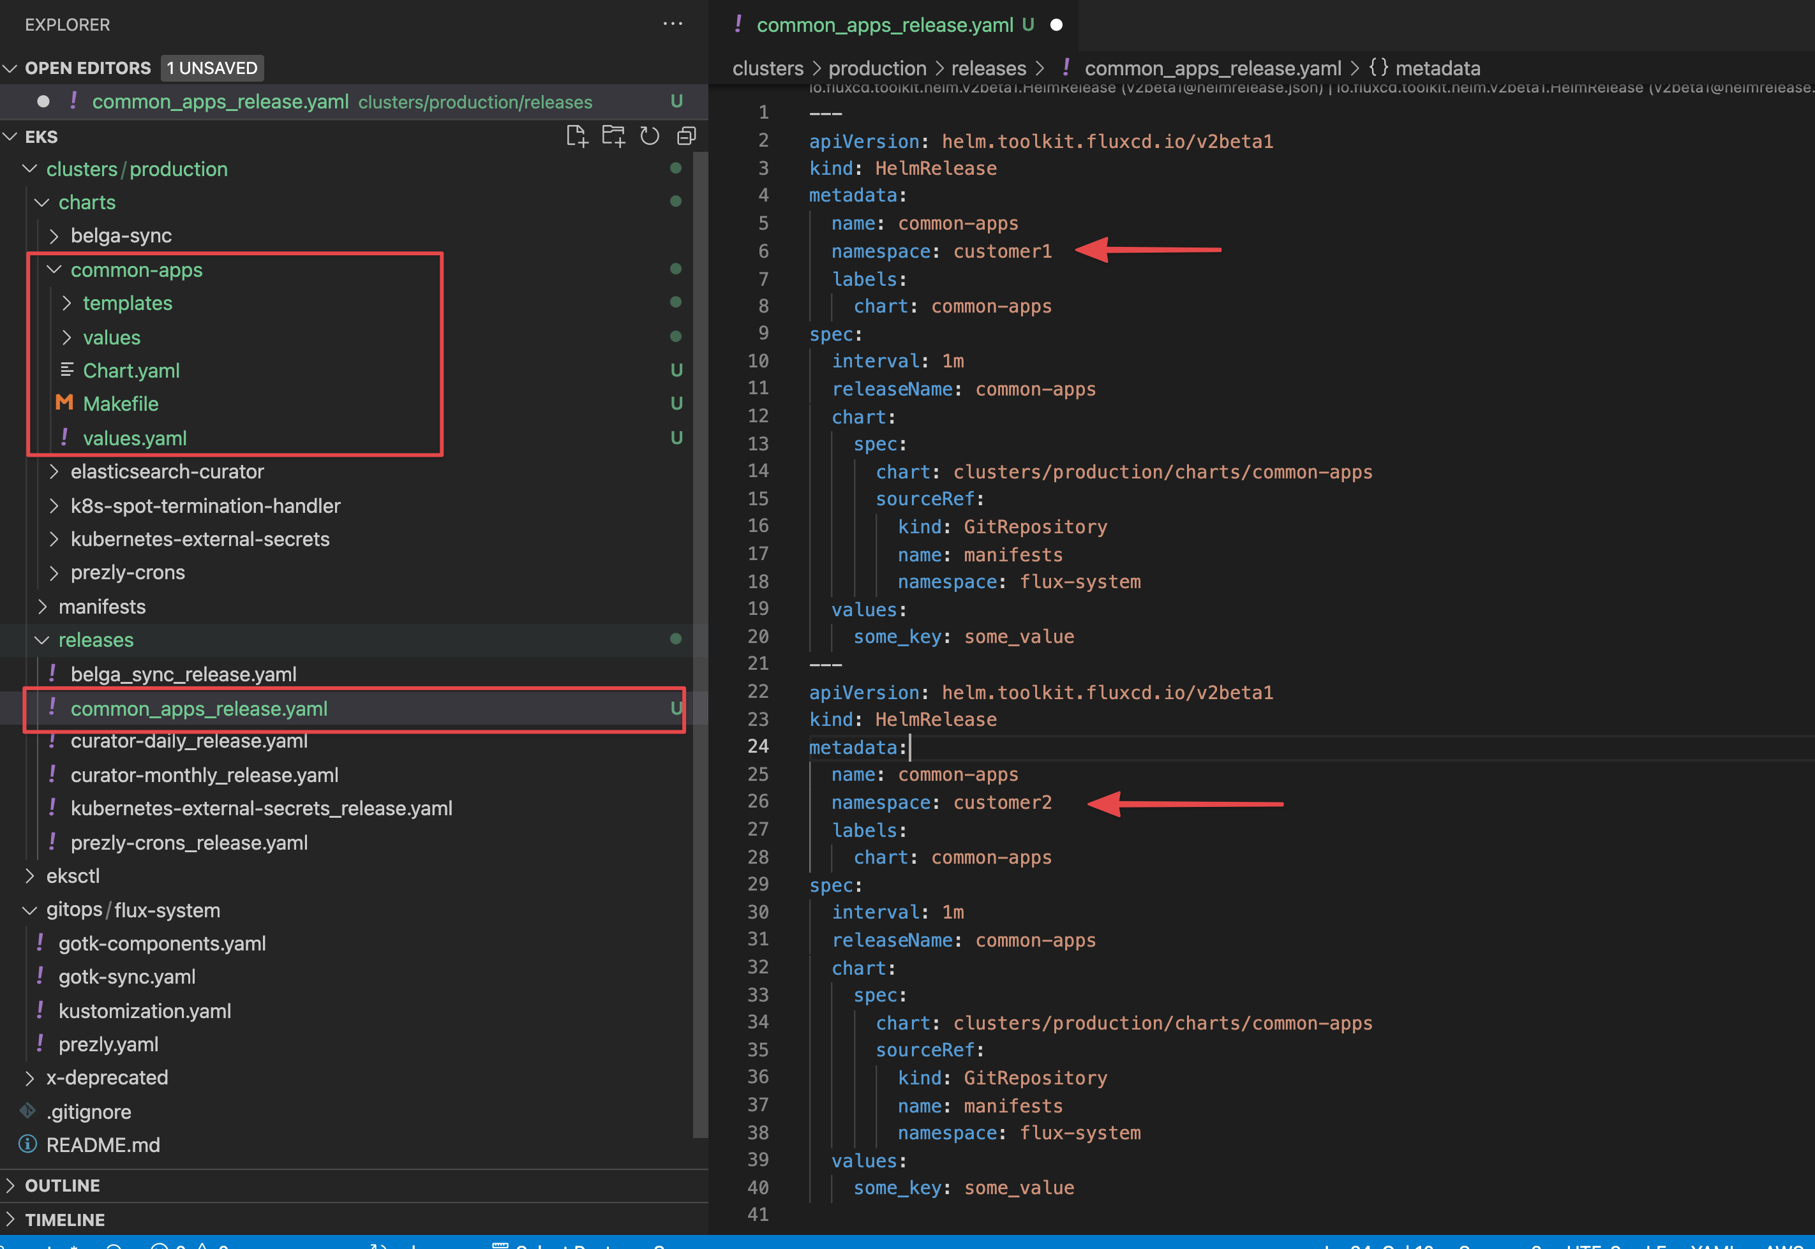Open kustomization.yaml in flux-system folder
This screenshot has height=1249, width=1815.
(145, 1011)
